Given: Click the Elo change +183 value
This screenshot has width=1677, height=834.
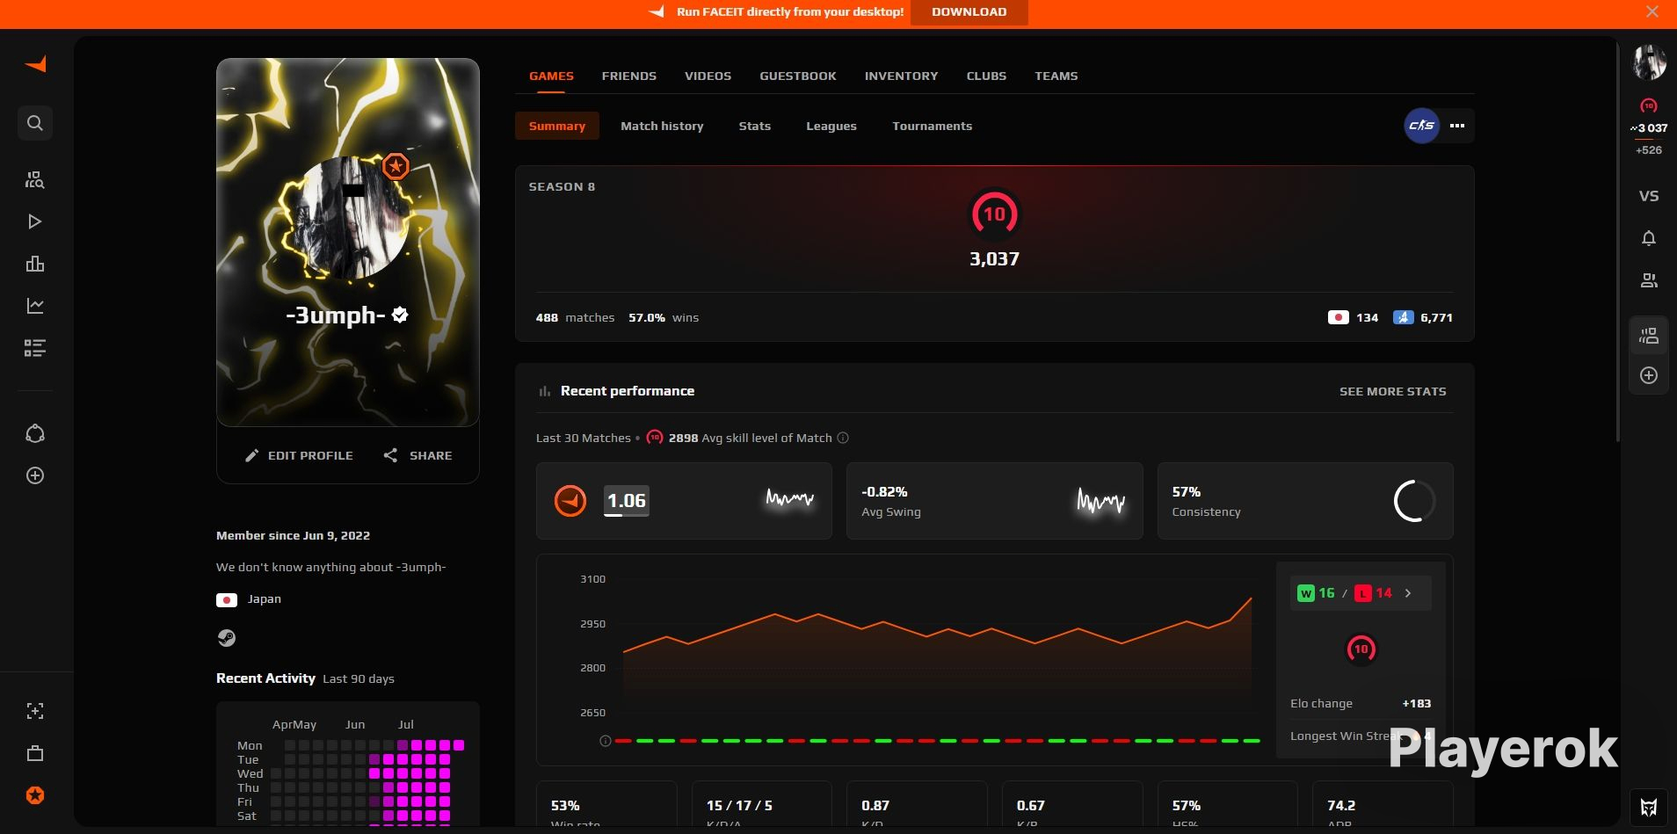Looking at the screenshot, I should tap(1416, 703).
